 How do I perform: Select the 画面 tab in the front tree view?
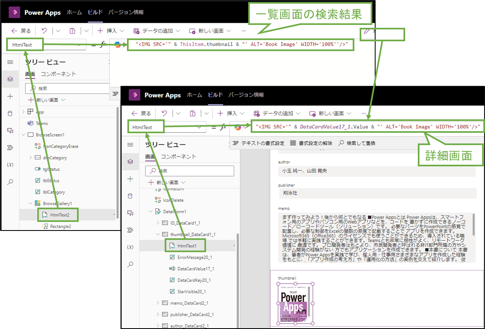pyautogui.click(x=150, y=157)
